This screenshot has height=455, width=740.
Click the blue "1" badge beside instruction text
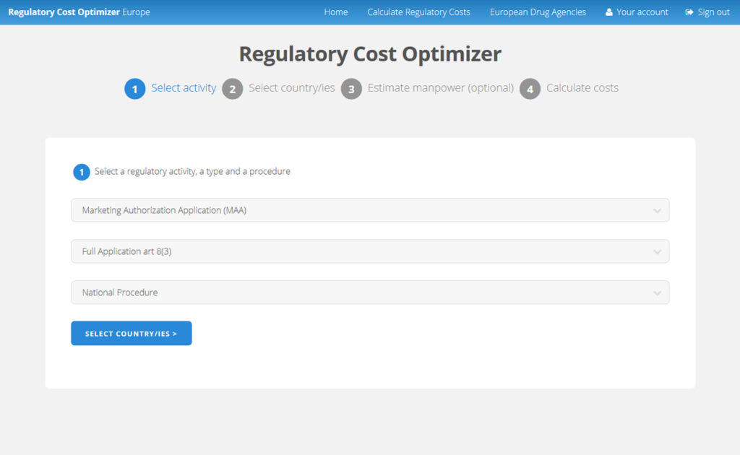pyautogui.click(x=82, y=172)
